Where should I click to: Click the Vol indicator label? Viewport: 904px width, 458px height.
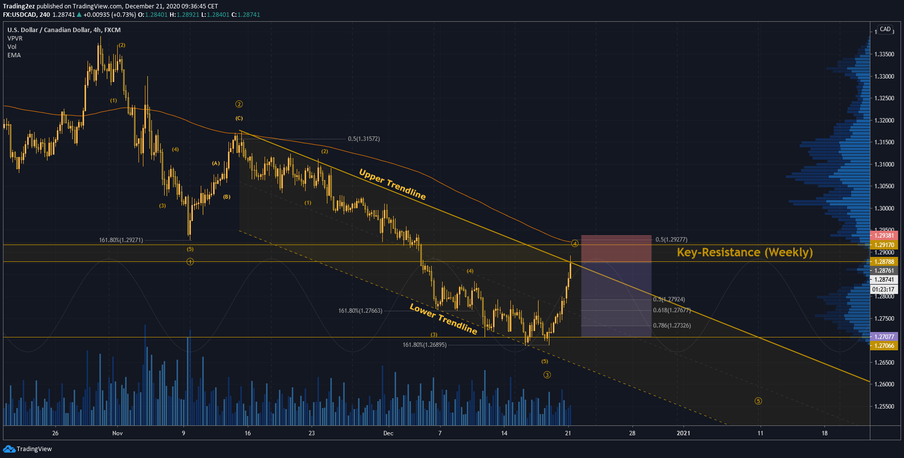(12, 46)
